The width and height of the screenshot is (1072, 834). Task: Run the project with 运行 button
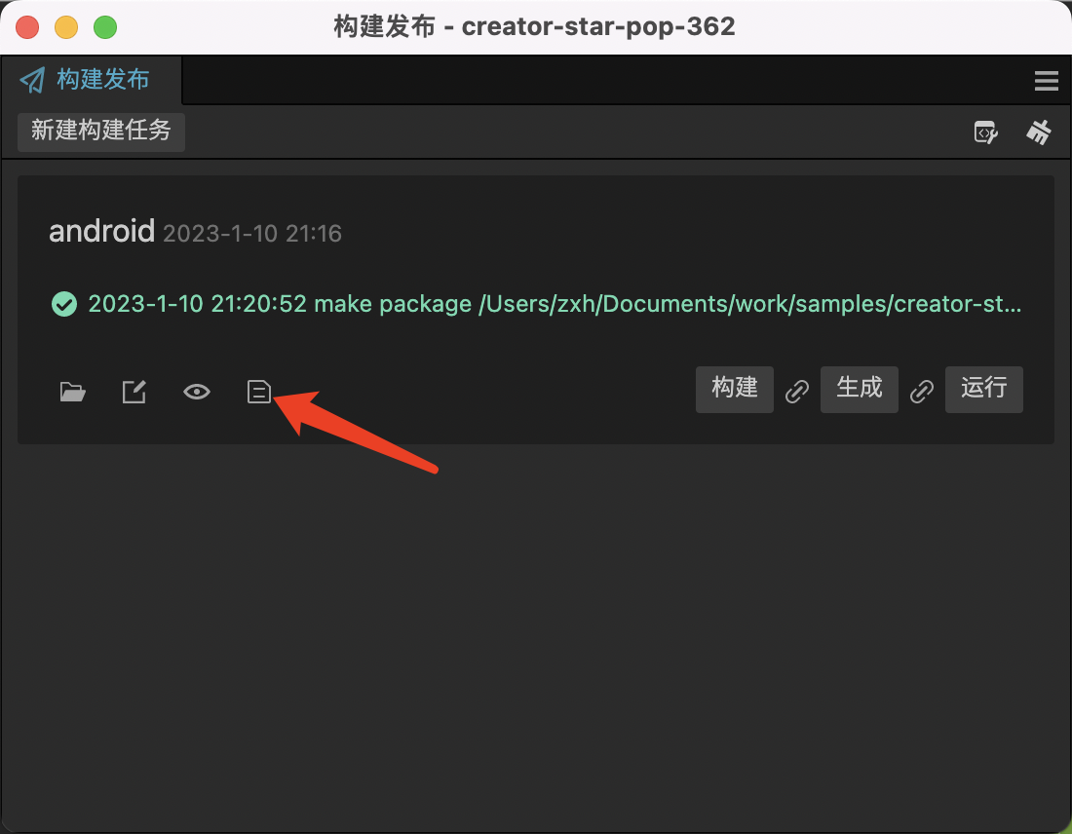[x=983, y=389]
